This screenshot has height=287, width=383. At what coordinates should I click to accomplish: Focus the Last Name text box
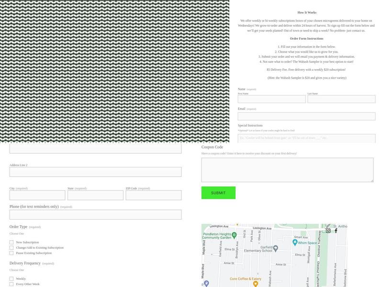[x=341, y=99]
